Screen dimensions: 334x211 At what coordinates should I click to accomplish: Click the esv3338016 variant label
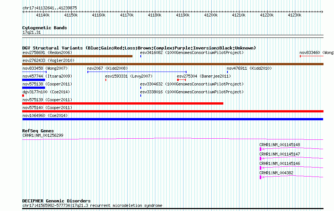tap(192, 92)
